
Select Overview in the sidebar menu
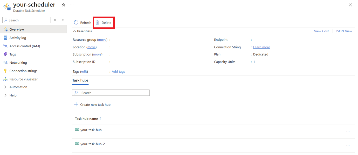click(16, 29)
